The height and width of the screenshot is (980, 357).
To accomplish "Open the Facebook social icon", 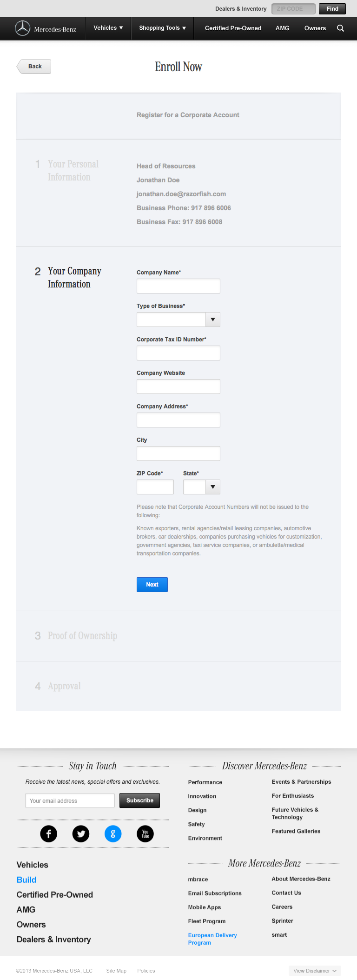I will click(49, 833).
